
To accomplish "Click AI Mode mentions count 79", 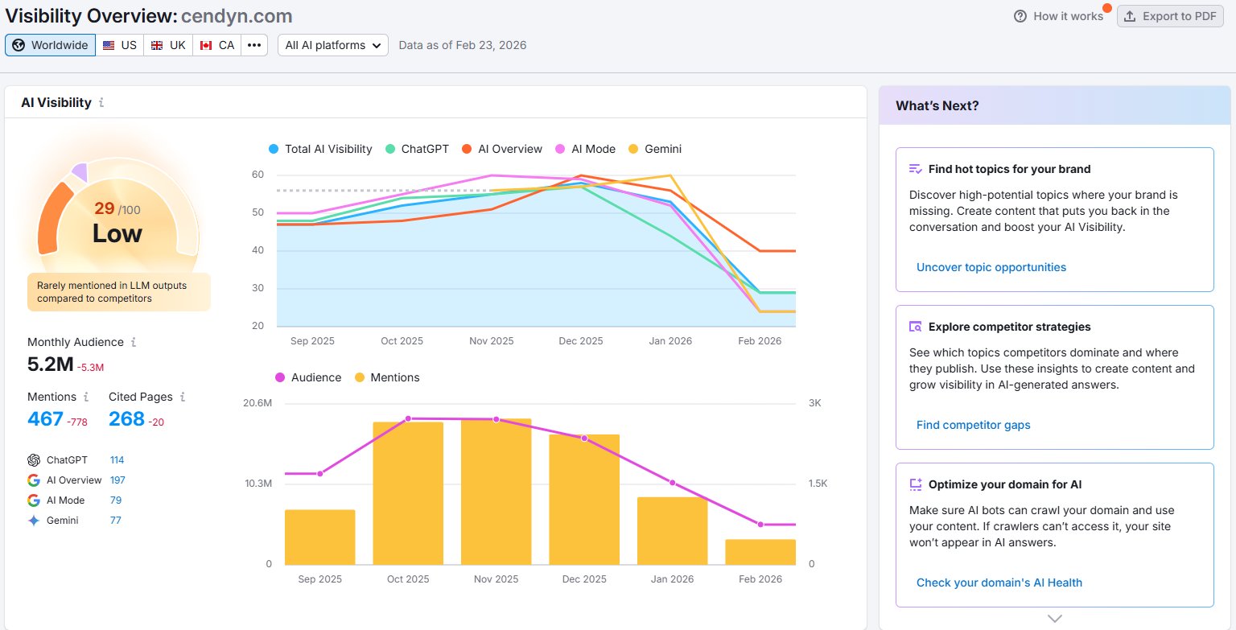I will [x=116, y=500].
